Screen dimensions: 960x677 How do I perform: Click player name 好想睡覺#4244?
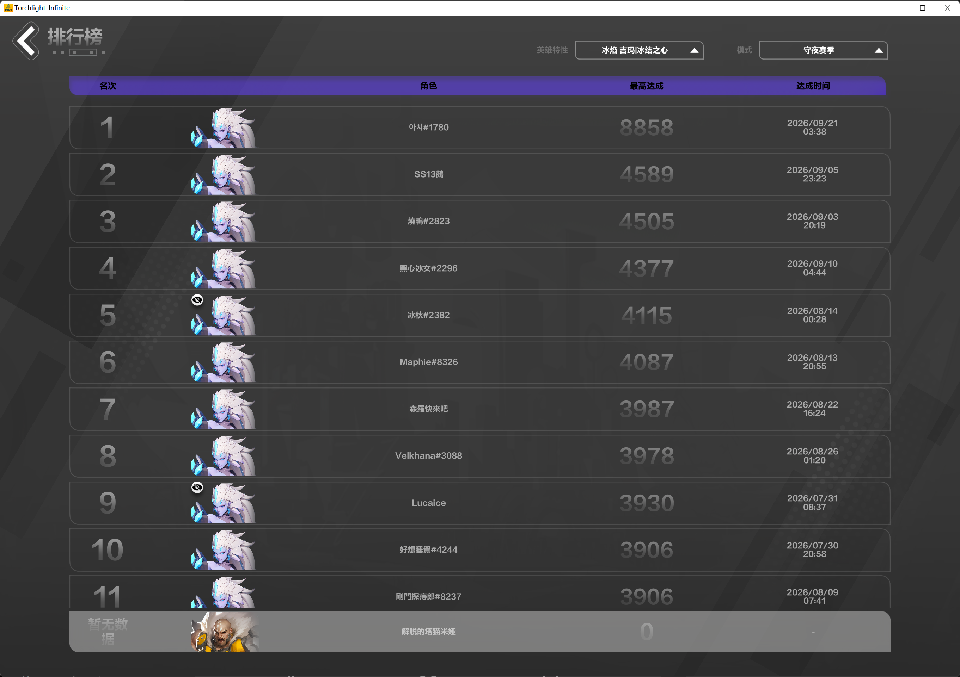click(x=429, y=549)
